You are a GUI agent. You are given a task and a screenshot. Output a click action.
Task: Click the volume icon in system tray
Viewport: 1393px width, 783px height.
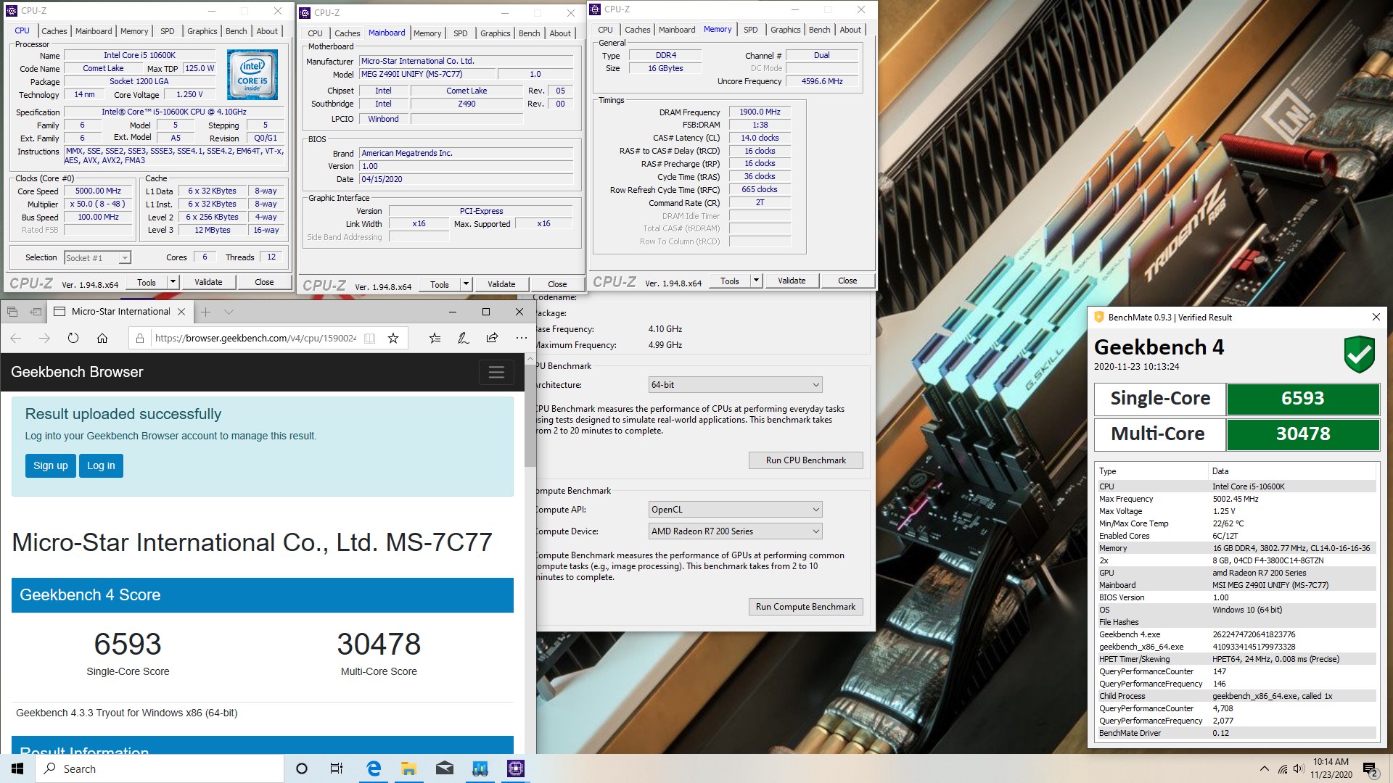pyautogui.click(x=1298, y=768)
